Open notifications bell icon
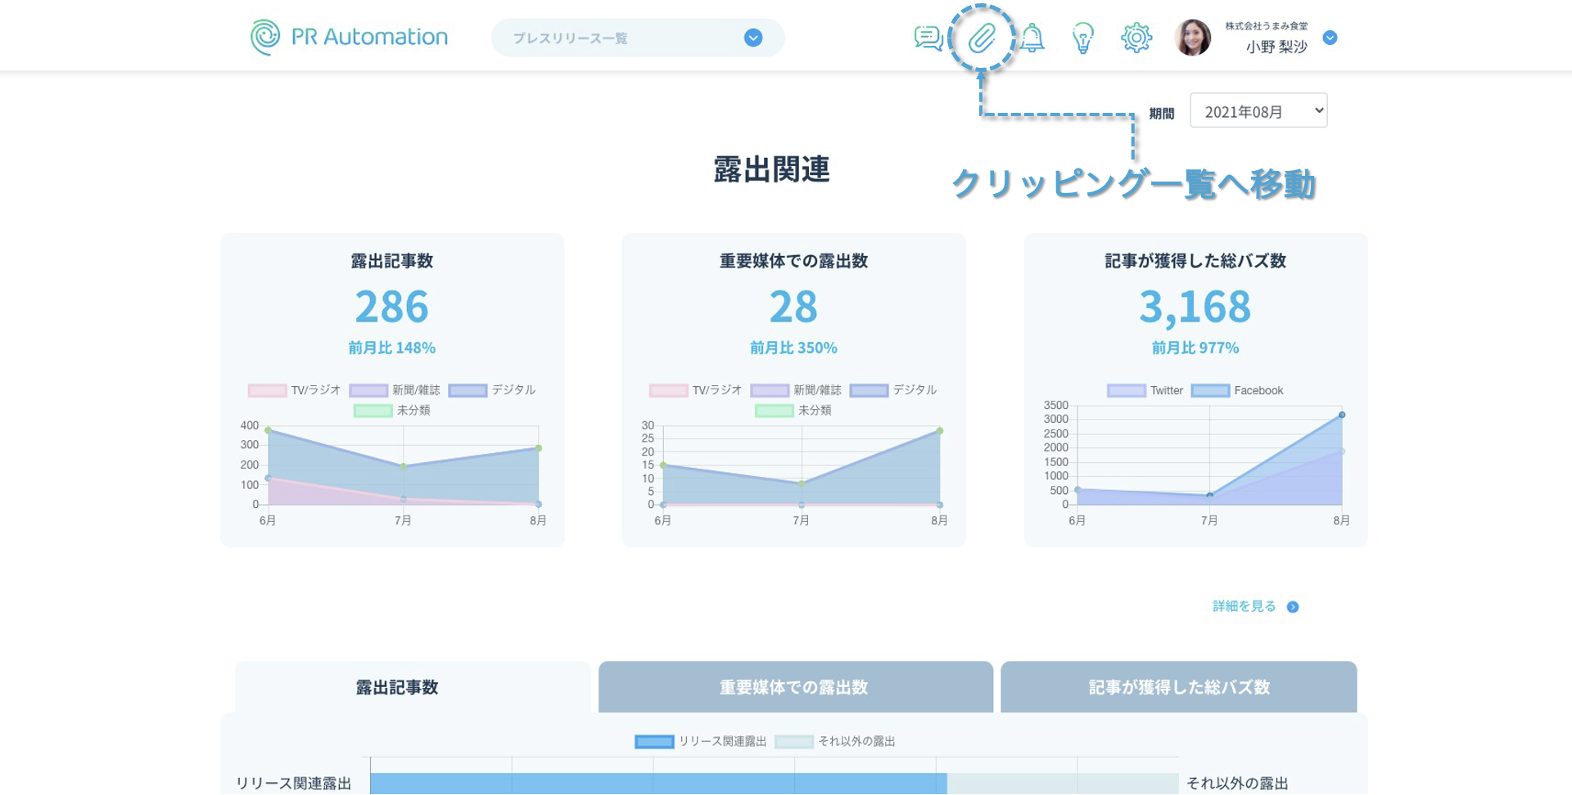The height and width of the screenshot is (795, 1572). pyautogui.click(x=1032, y=38)
